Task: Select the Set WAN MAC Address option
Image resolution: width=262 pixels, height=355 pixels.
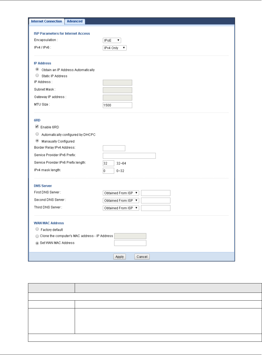Action: tap(37, 243)
